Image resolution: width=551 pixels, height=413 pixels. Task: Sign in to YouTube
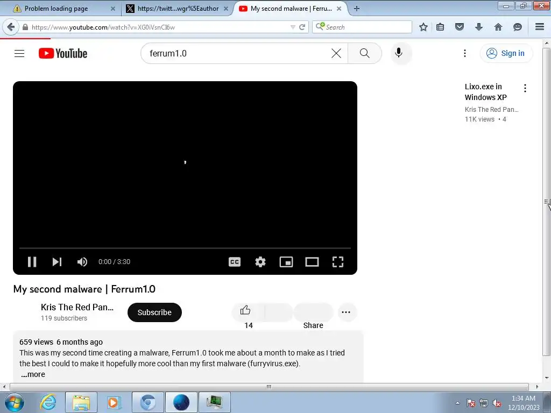coord(506,53)
